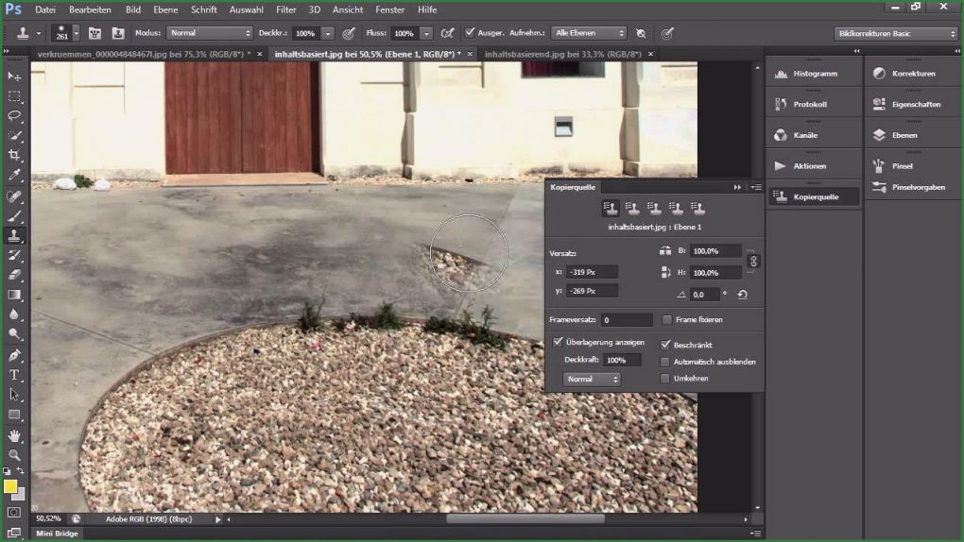Viewport: 964px width, 542px height.
Task: Toggle ignore adjustment layers icon
Action: (641, 33)
